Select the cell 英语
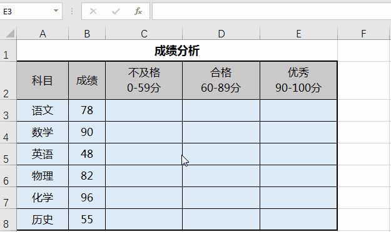The height and width of the screenshot is (232, 391). click(x=43, y=154)
